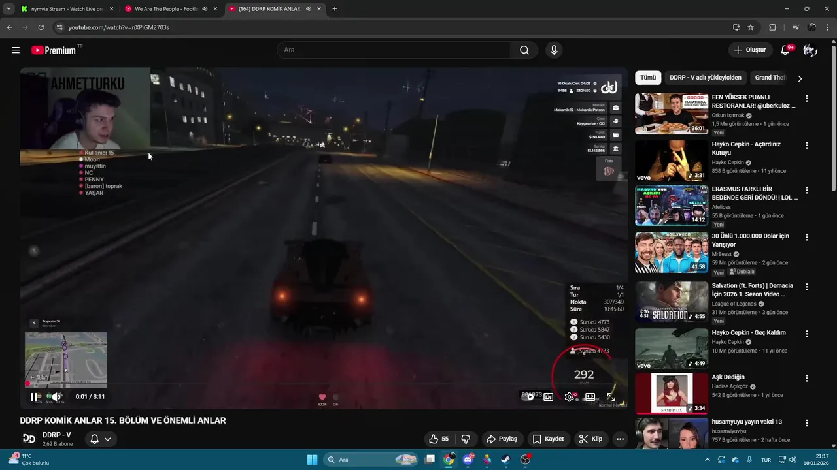Go to YouTube Premium home logo
837x470 pixels.
(54, 50)
